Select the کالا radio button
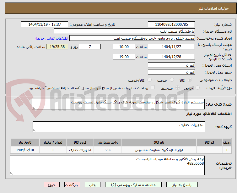The image size is (237, 193). point(190,80)
